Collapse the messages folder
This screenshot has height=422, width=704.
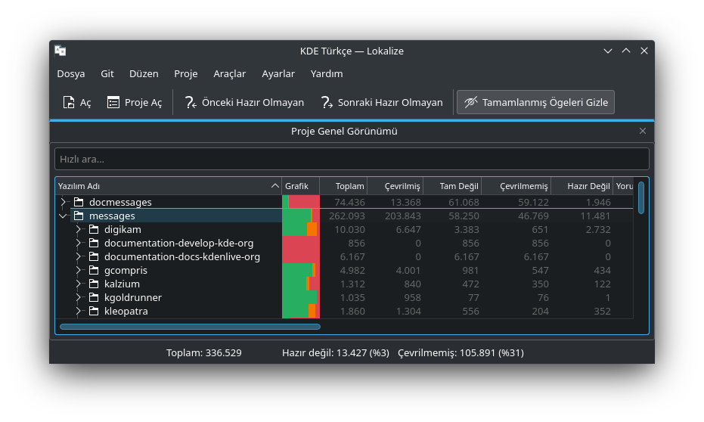[64, 216]
